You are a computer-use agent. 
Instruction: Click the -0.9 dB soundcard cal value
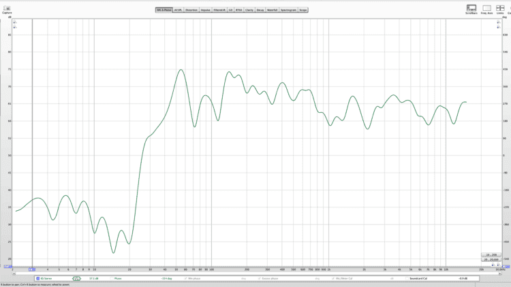(x=463, y=279)
